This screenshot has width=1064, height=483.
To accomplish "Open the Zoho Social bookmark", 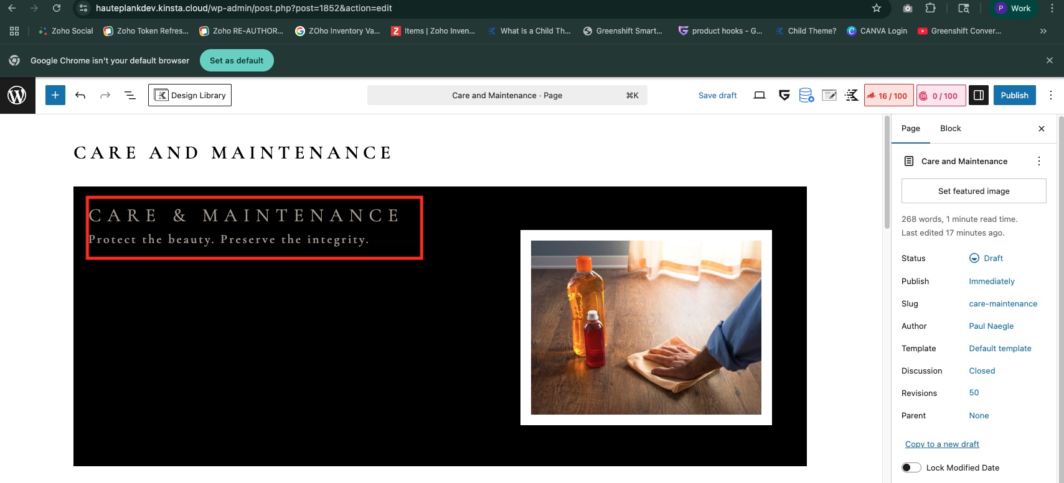I will pyautogui.click(x=65, y=30).
